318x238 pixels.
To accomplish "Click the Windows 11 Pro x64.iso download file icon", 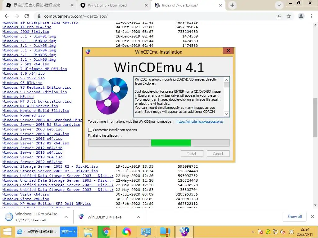I will click(x=9, y=217).
